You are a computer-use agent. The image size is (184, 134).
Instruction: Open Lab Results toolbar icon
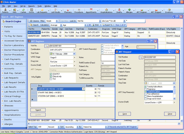pos(55,11)
